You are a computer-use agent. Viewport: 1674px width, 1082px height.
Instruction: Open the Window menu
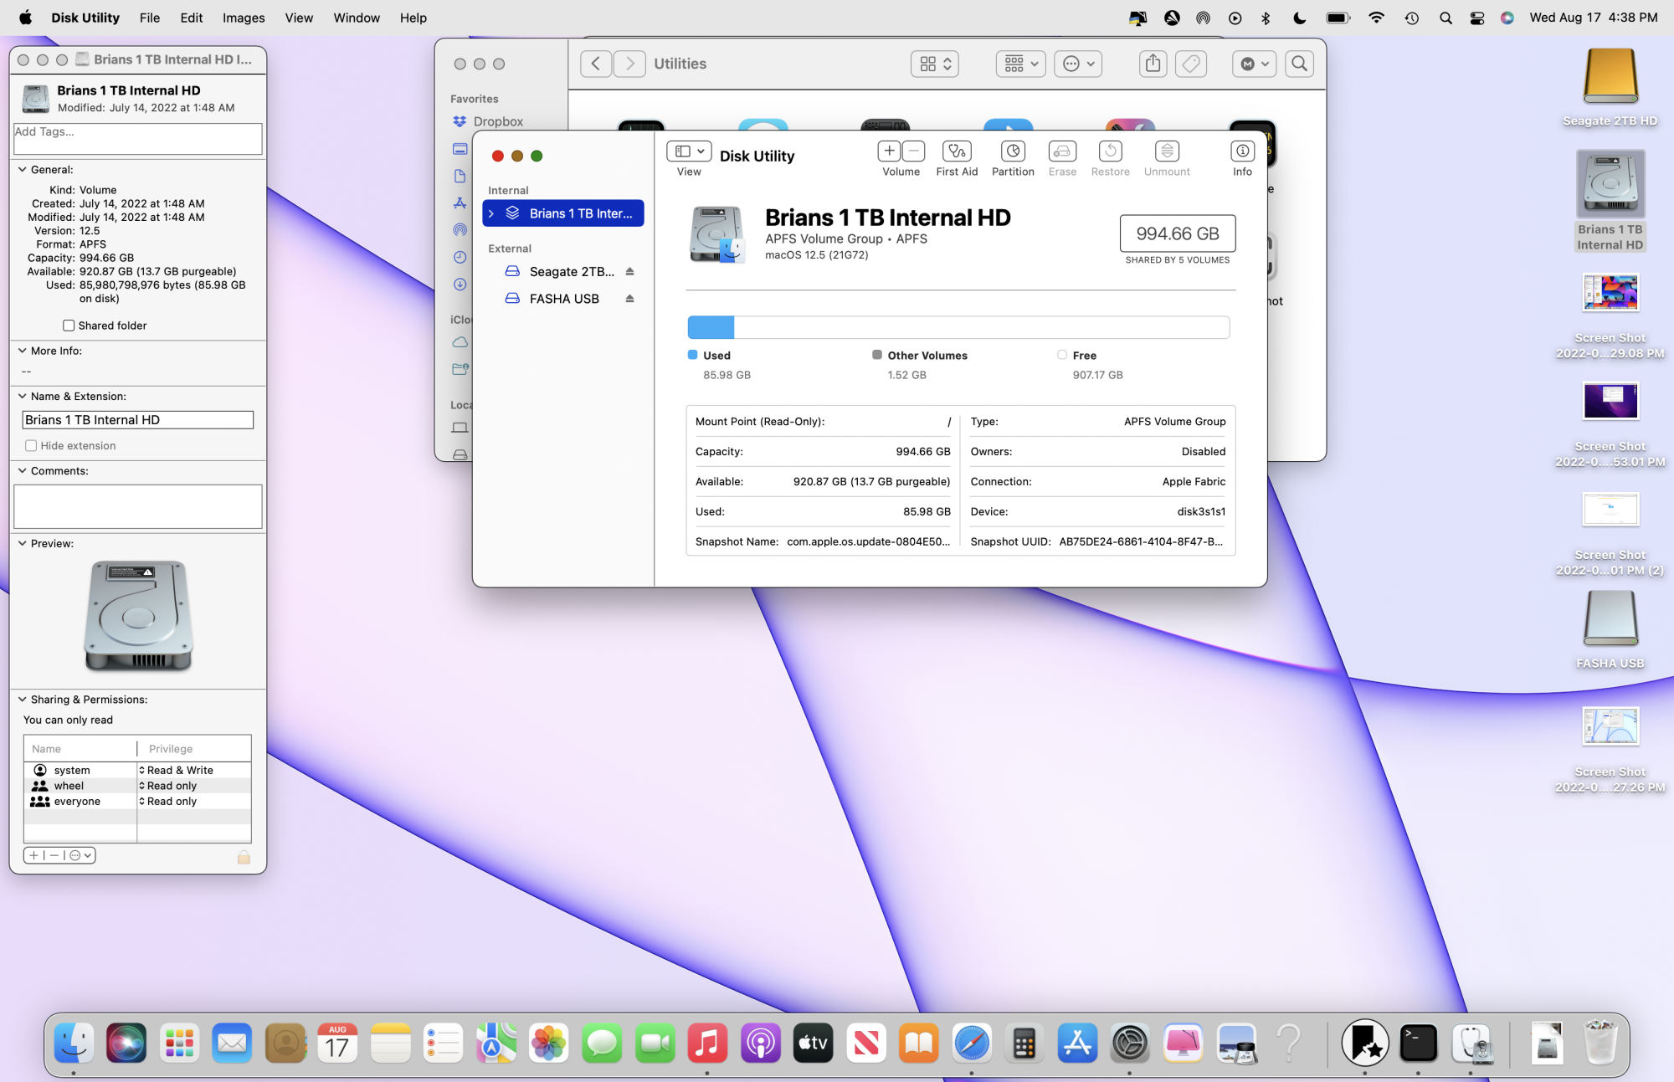(356, 18)
